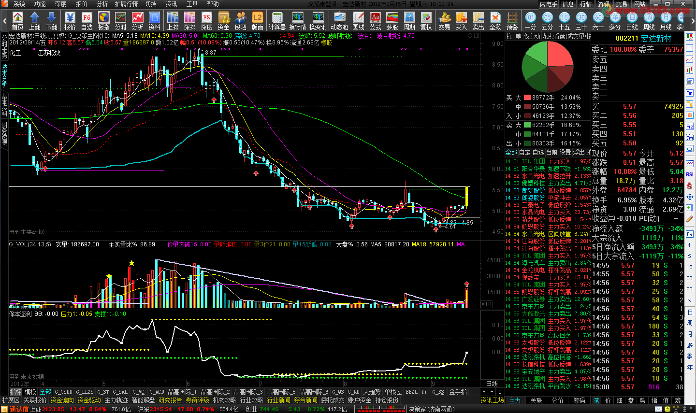Open the 首页 home icon
Image resolution: width=696 pixels, height=413 pixels.
17,21
